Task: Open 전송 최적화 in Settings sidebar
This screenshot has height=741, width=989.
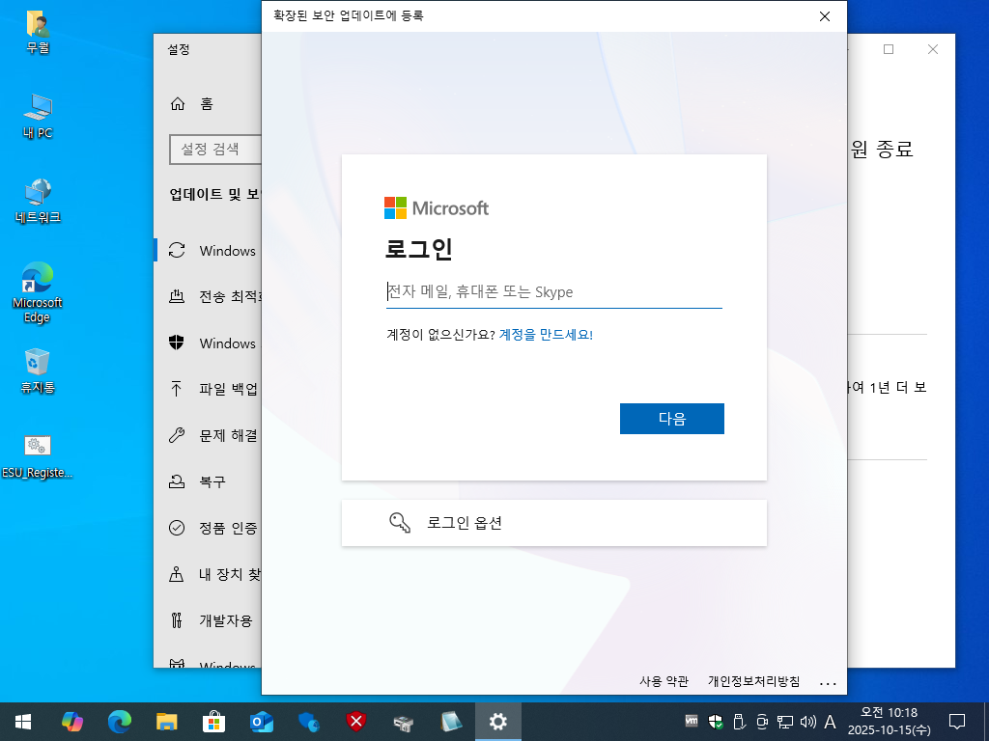Action: 209,297
